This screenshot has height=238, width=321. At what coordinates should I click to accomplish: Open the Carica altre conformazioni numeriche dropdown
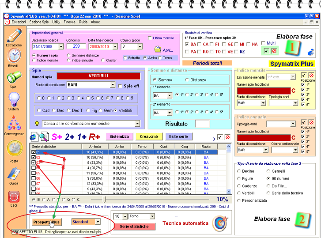coord(137,124)
